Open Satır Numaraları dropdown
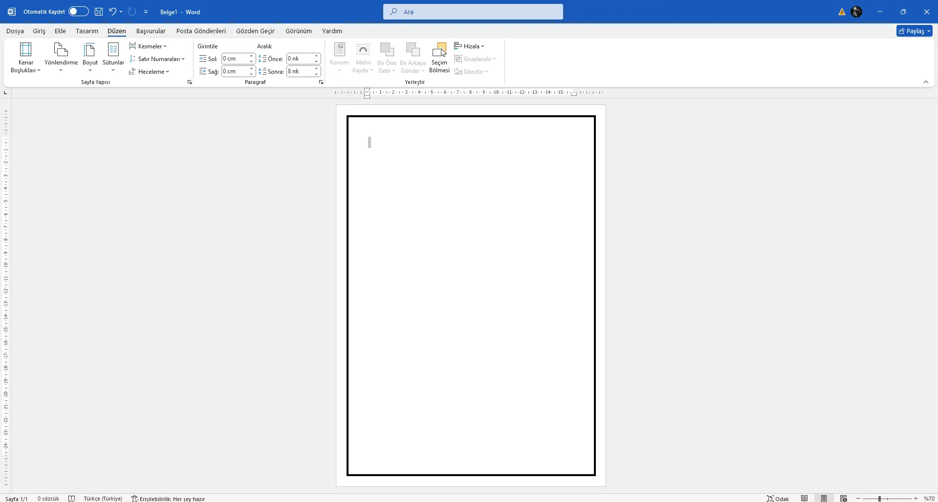 click(x=157, y=59)
